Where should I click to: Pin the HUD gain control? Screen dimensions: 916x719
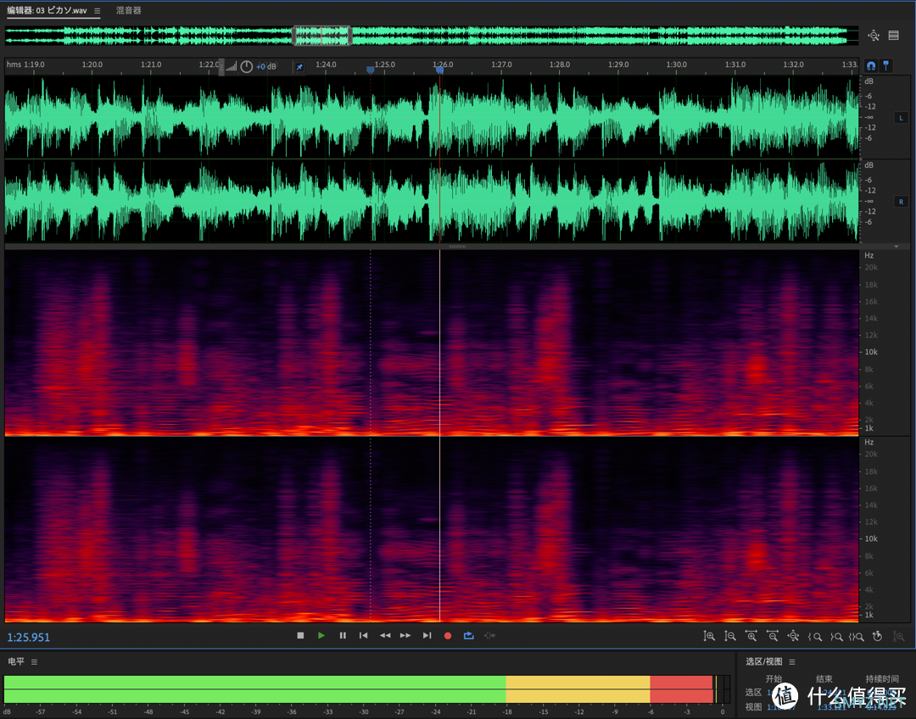point(299,67)
